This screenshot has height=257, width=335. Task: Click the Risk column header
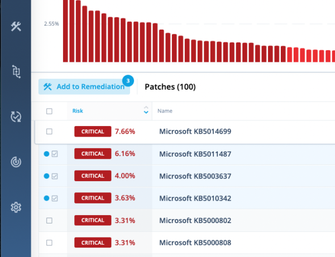[78, 111]
